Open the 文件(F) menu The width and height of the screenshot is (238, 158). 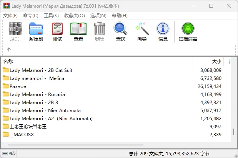click(10, 16)
